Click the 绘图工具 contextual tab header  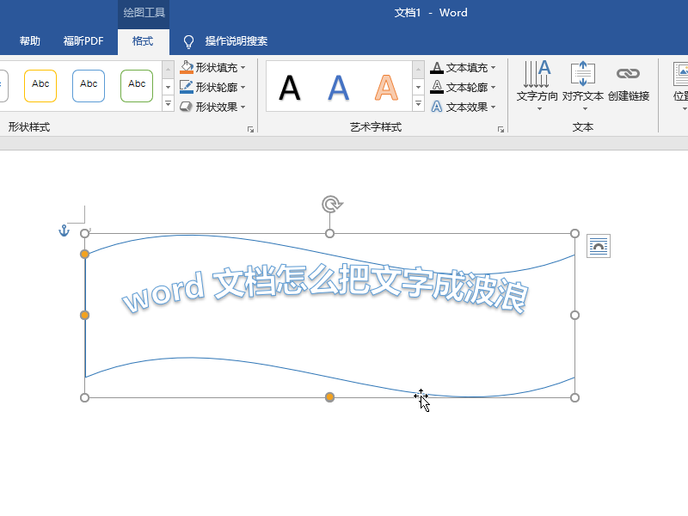click(x=144, y=13)
